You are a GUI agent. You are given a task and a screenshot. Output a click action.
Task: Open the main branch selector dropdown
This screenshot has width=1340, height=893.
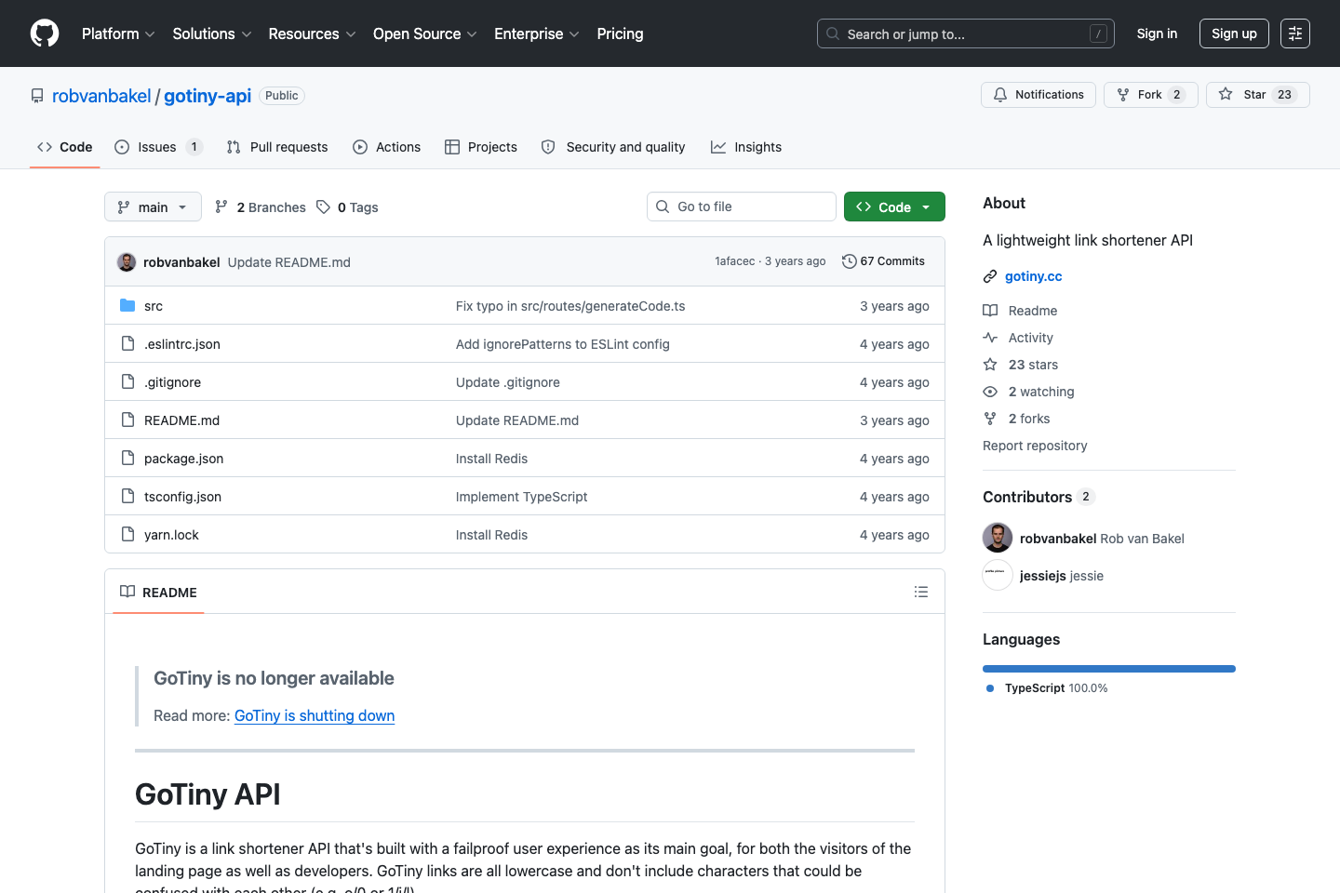(x=153, y=207)
